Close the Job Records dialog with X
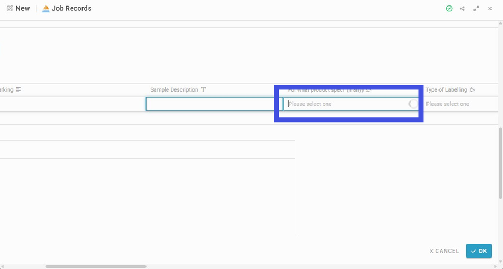 490,9
